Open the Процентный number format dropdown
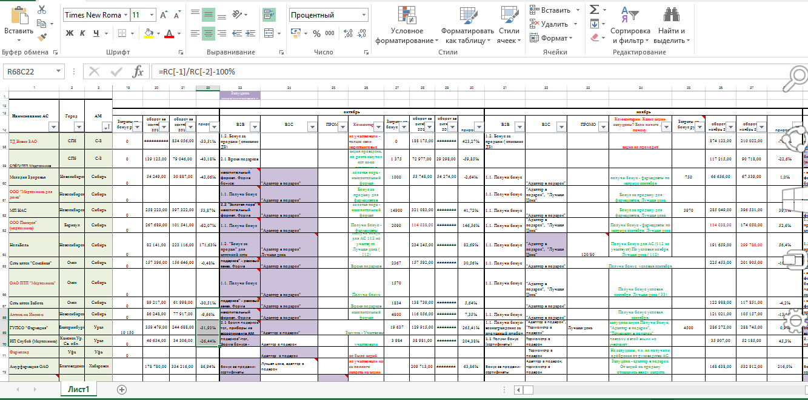The height and width of the screenshot is (400, 808). 363,15
